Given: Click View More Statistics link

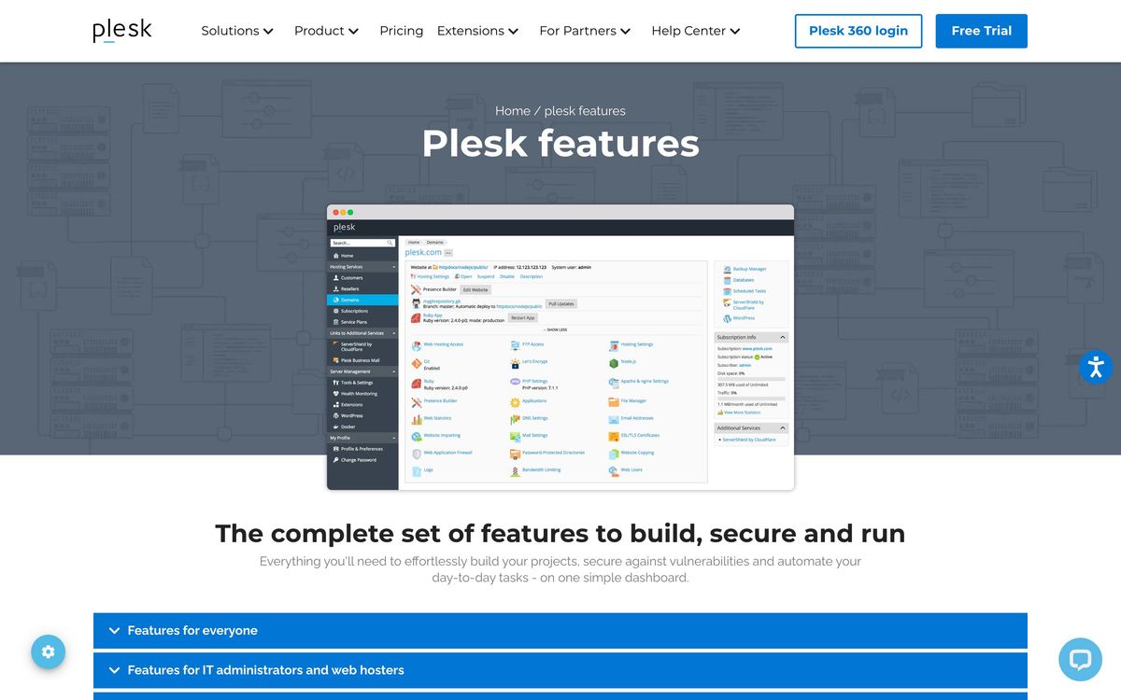Looking at the screenshot, I should pyautogui.click(x=741, y=413).
